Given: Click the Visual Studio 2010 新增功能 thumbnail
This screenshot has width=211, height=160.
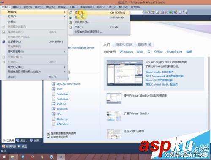Looking at the screenshot, I should pyautogui.click(x=125, y=72).
